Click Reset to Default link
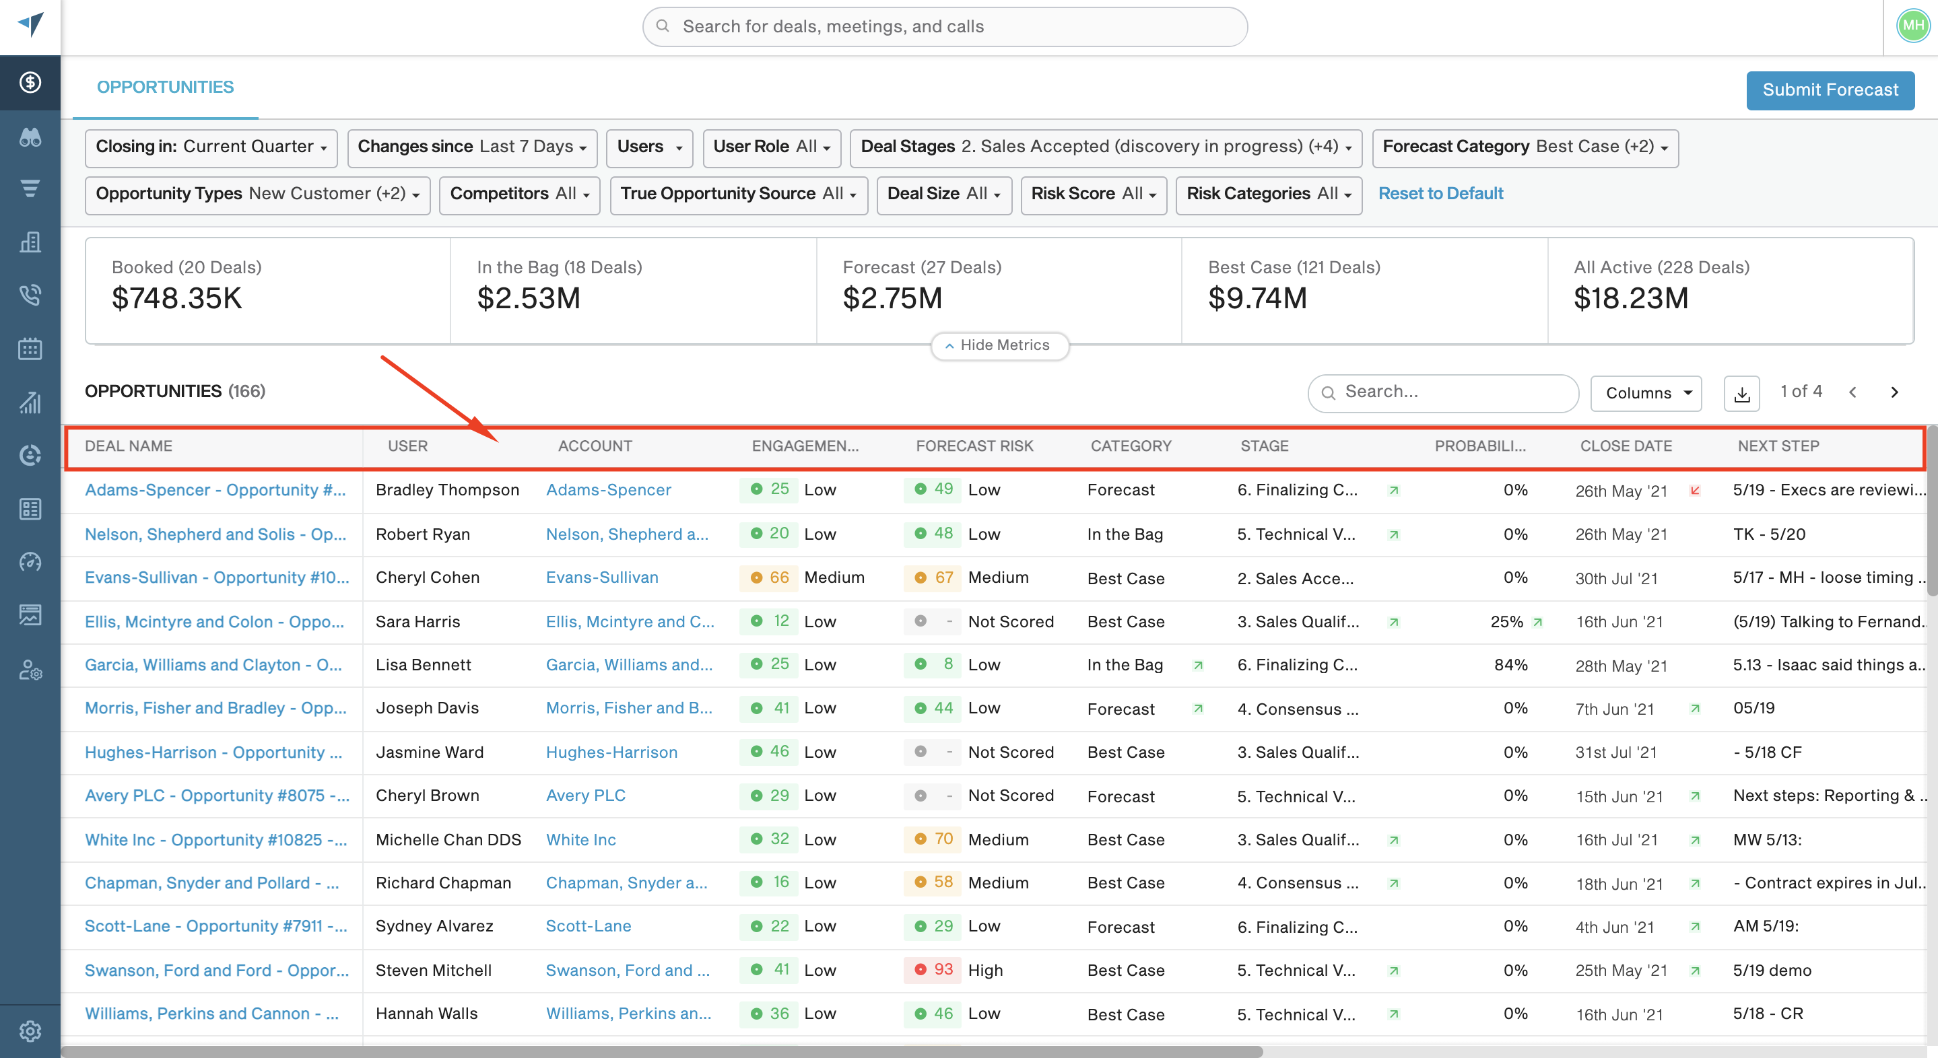 point(1440,194)
